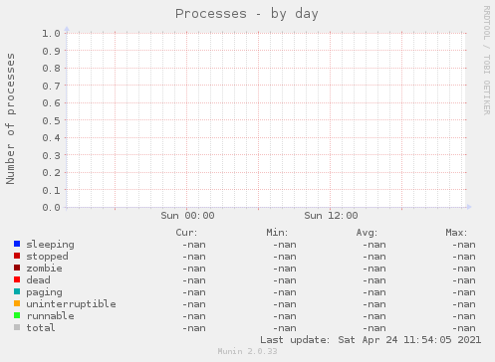Click the 'sleeping' legend label
The image size is (495, 362).
coord(50,245)
